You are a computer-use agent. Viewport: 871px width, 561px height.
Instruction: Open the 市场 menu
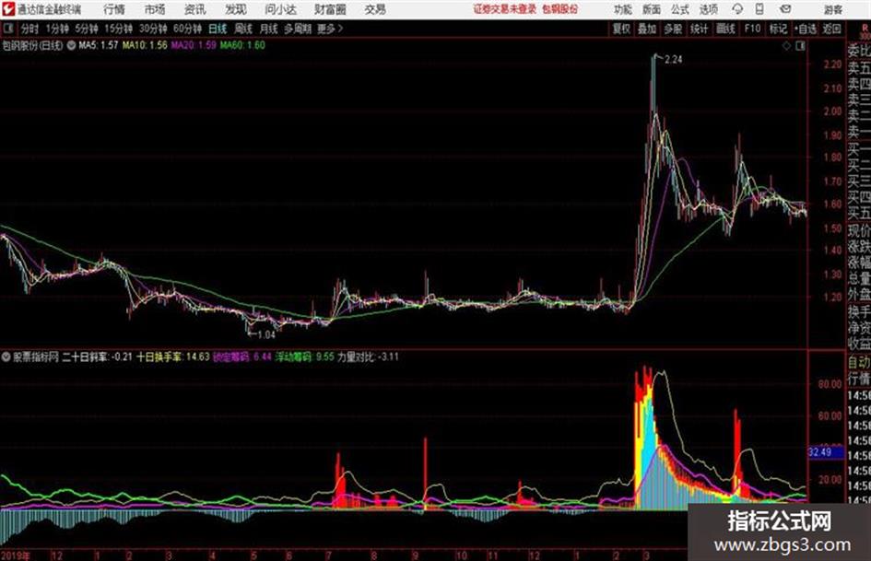(155, 9)
